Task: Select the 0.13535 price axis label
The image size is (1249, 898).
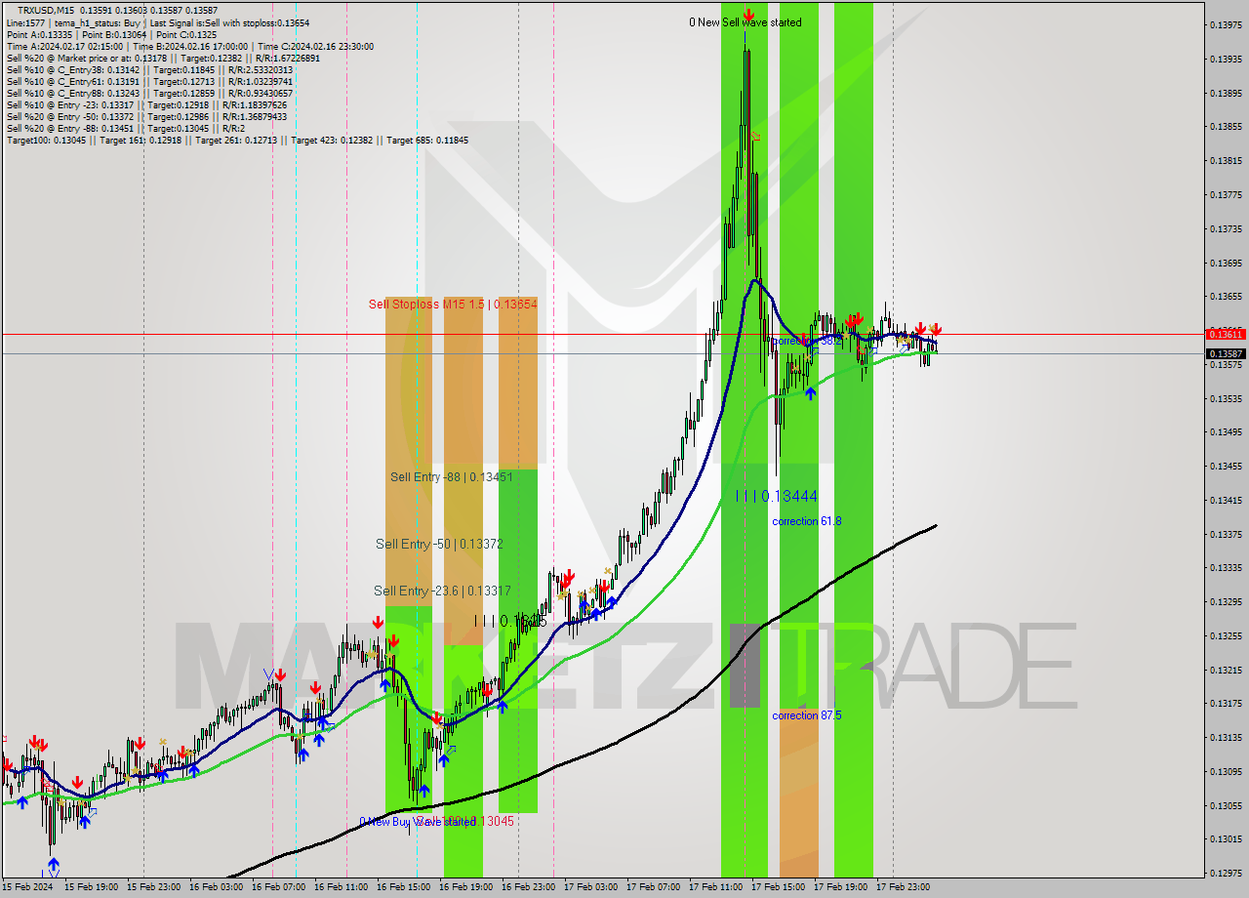Action: coord(1226,398)
